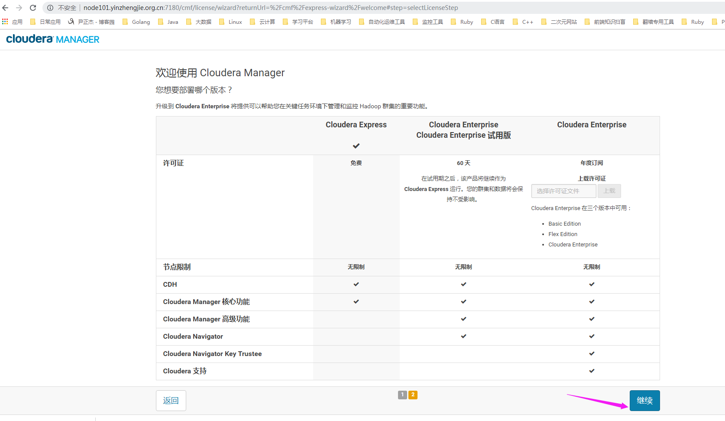Click the Cloudera Manager logo

pos(53,39)
